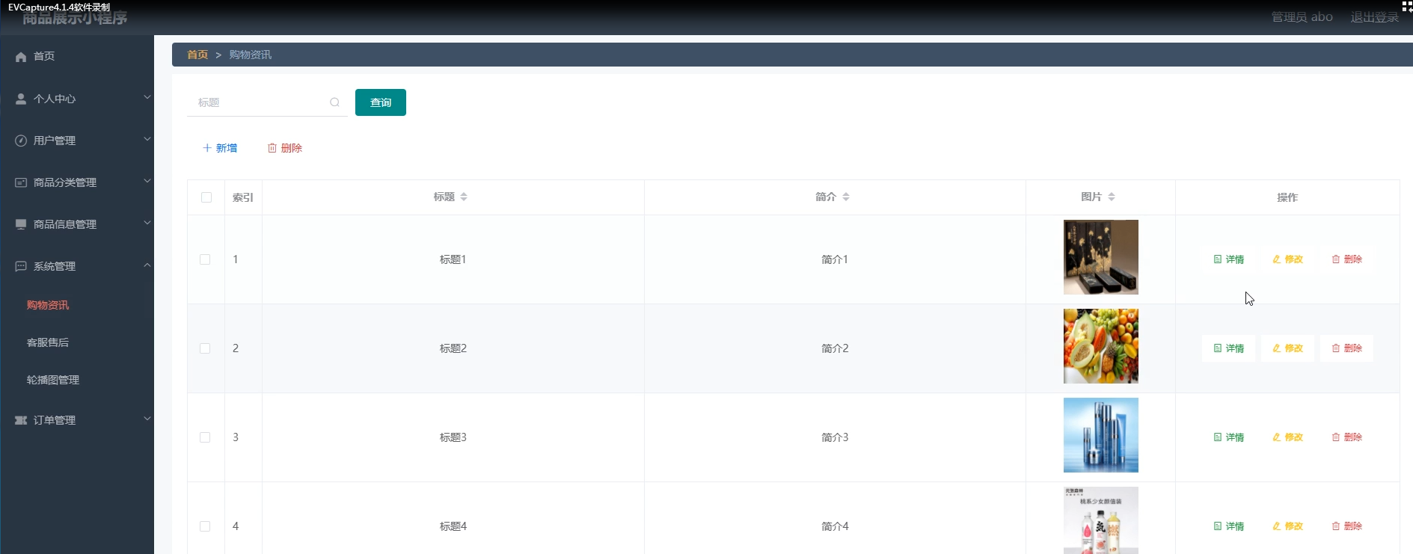1413x554 pixels.
Task: Expand the 商品分类管理 menu chevron
Action: (x=147, y=181)
